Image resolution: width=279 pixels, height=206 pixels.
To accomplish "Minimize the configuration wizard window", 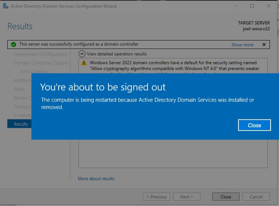I will coord(235,6).
